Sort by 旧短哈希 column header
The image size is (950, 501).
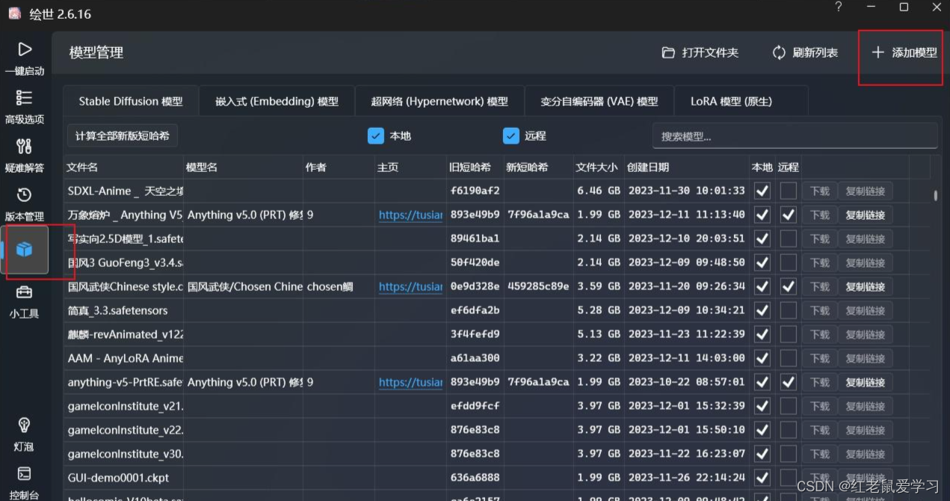point(475,167)
